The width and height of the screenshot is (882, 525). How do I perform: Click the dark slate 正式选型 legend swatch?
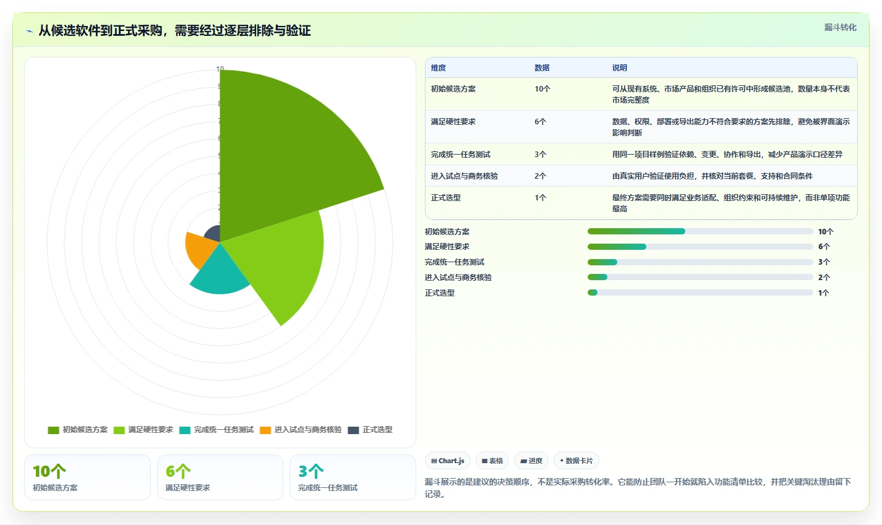tap(353, 430)
